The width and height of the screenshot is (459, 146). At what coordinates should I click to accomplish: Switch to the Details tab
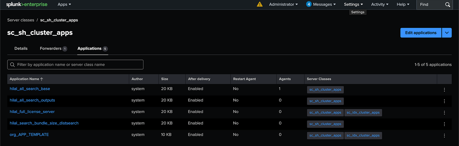pyautogui.click(x=21, y=48)
